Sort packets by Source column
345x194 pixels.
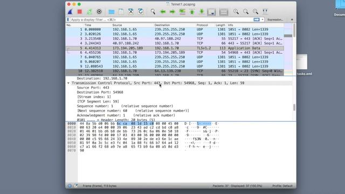133,25
